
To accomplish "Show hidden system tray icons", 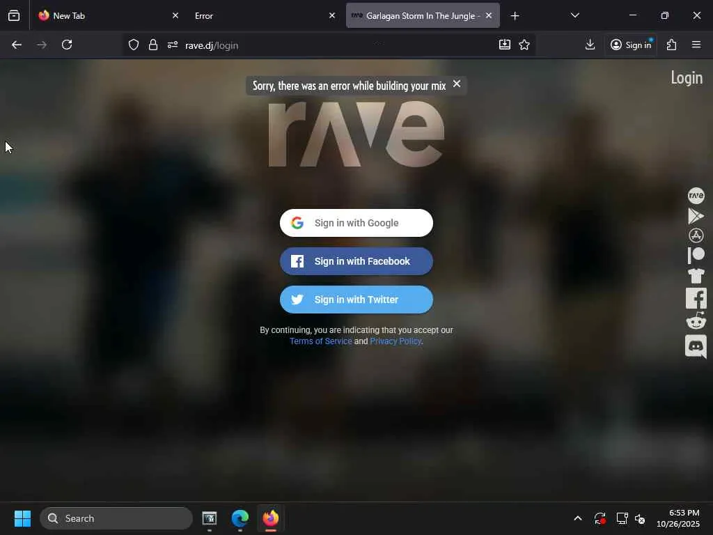I will point(577,518).
